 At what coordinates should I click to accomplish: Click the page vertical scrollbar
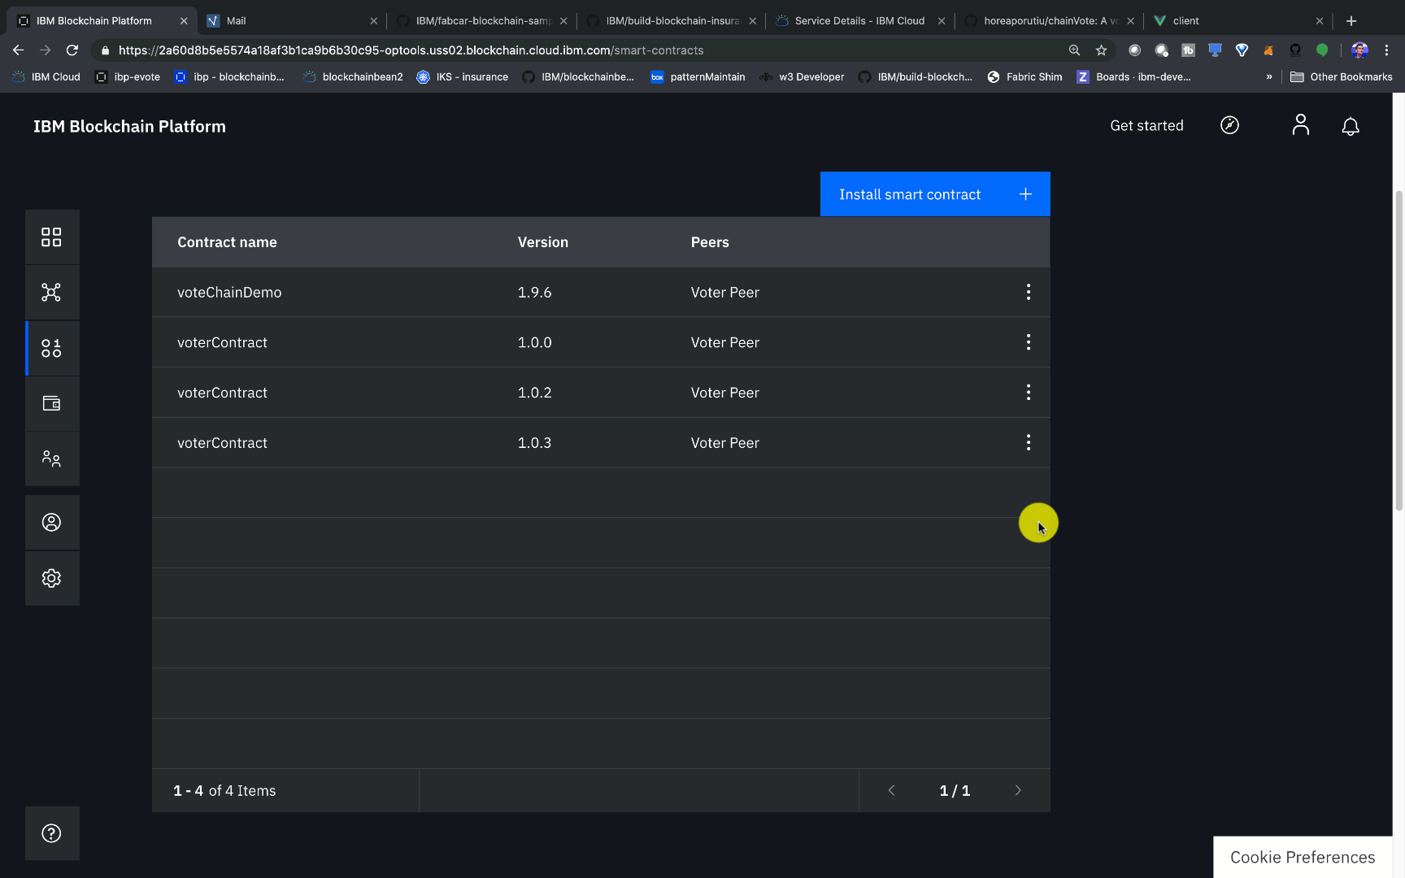tap(1398, 350)
